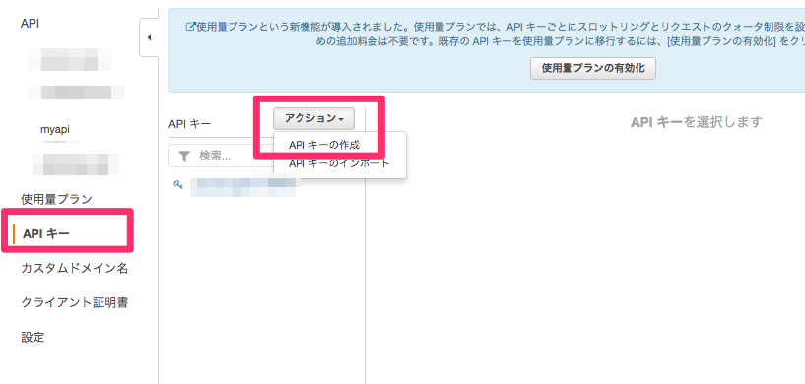Click the external link icon in the banner
The image size is (805, 384).
[190, 27]
